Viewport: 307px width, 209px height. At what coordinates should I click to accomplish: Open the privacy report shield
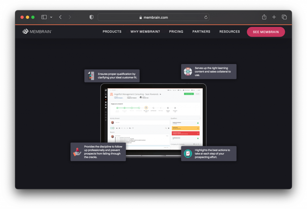click(91, 17)
